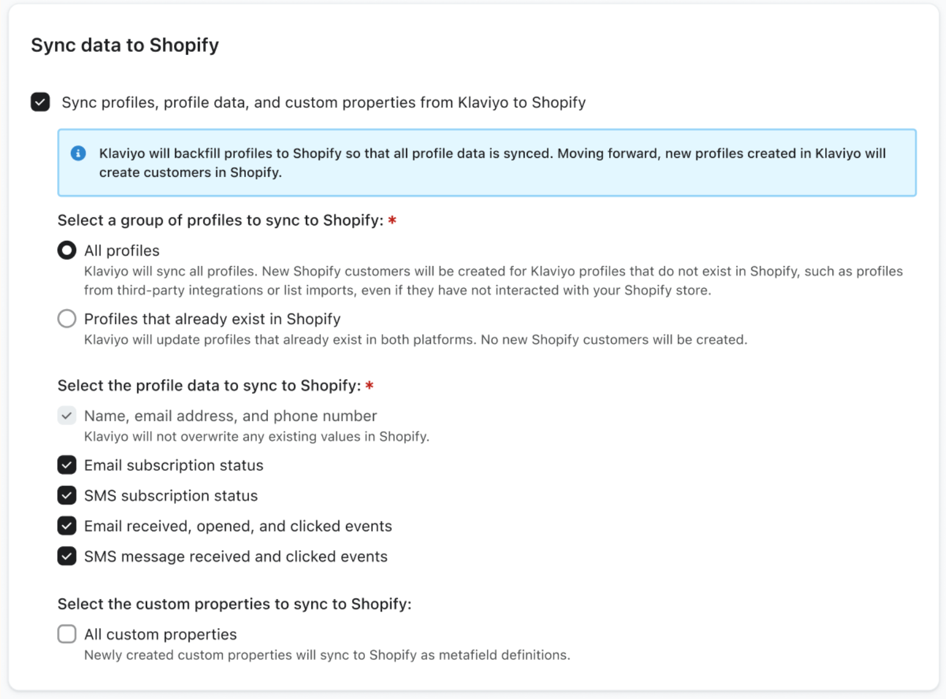Viewport: 946px width, 699px height.
Task: Click red asterisk after group of profiles label
Action: coord(392,220)
